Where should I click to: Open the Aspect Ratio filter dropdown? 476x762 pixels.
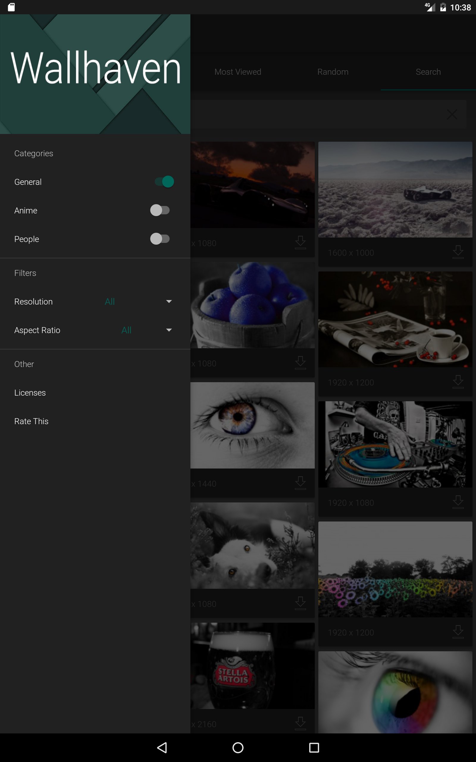169,330
